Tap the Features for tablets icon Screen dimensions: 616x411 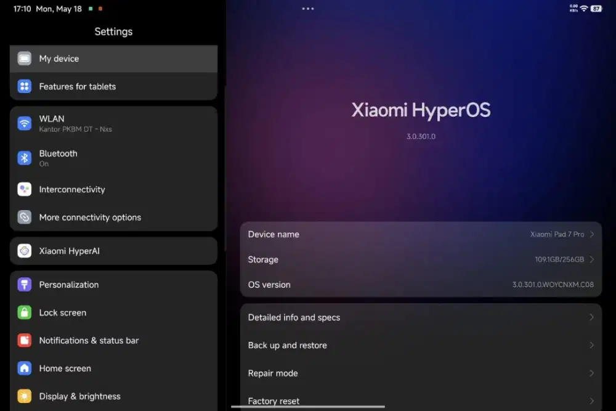(x=25, y=86)
